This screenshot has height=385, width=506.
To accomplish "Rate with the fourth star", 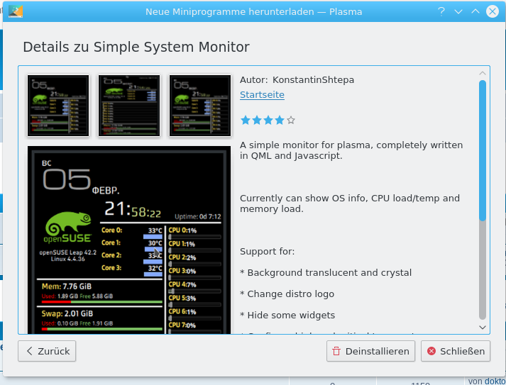I will coord(280,121).
